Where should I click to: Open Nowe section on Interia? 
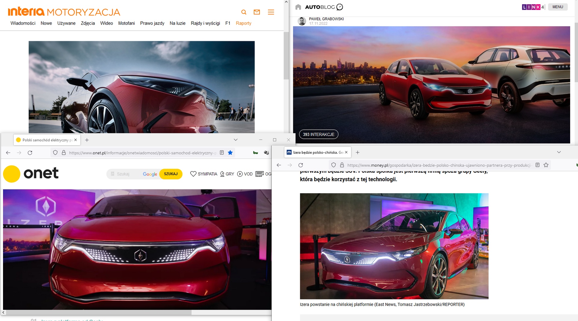[x=46, y=23]
